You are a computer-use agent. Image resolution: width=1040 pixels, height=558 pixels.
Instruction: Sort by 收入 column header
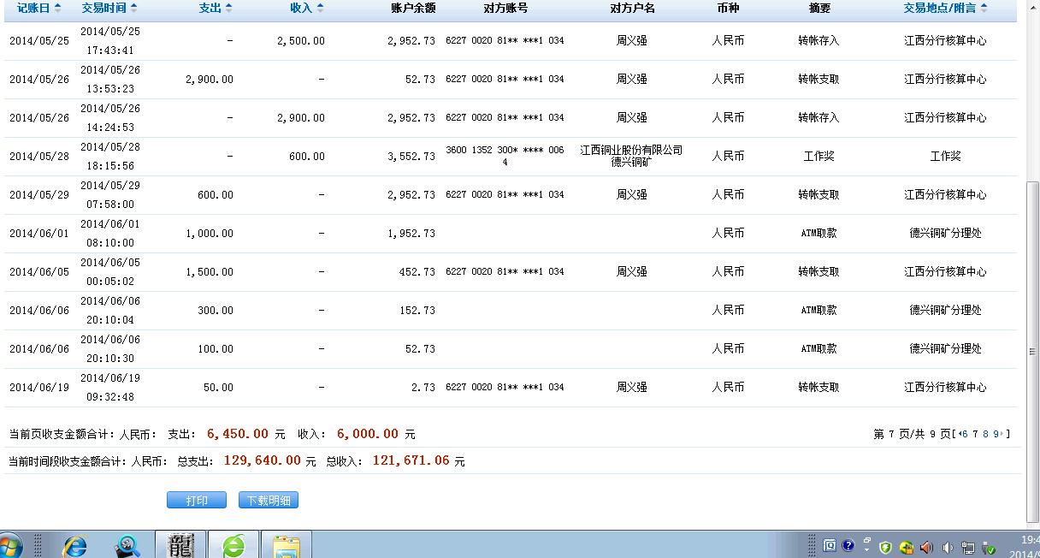tap(306, 8)
